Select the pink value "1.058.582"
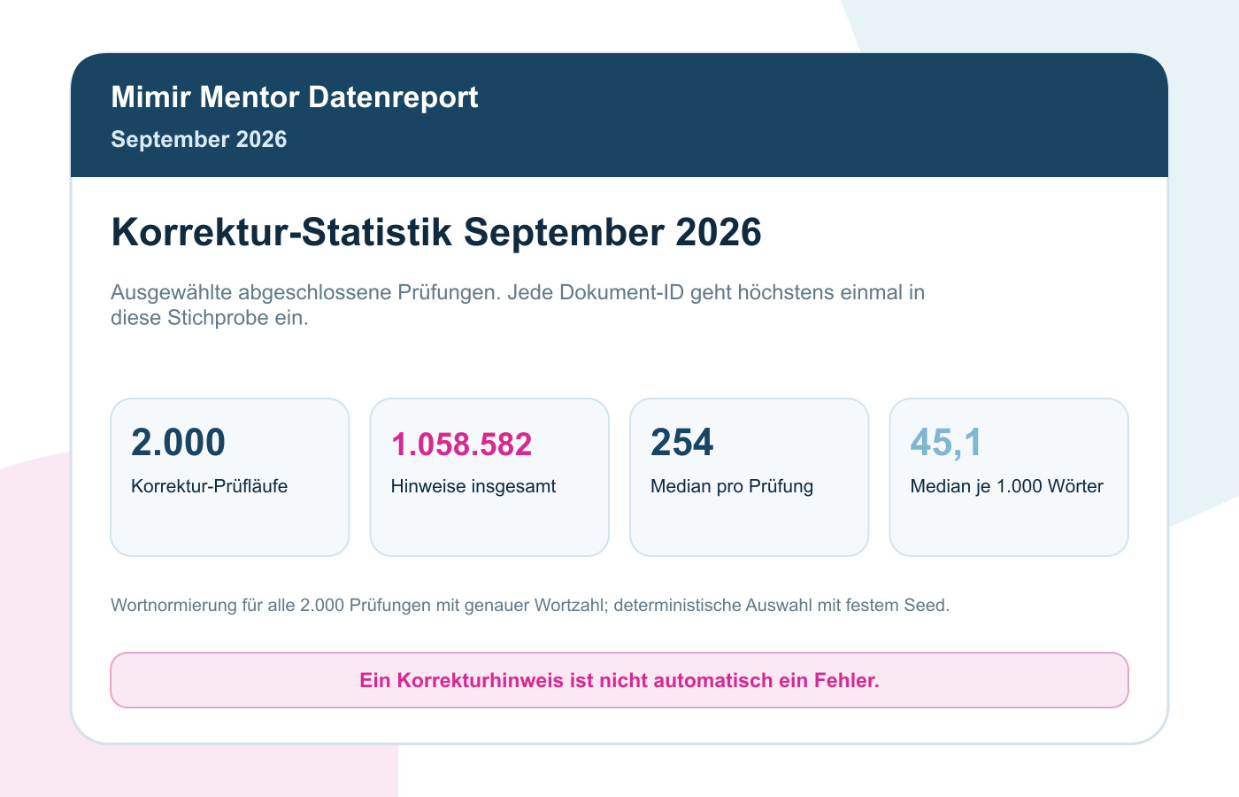Image resolution: width=1239 pixels, height=797 pixels. tap(462, 445)
